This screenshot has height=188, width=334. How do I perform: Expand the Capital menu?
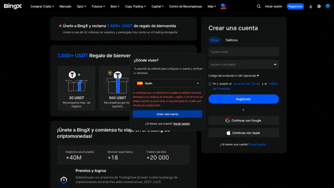coord(158,7)
